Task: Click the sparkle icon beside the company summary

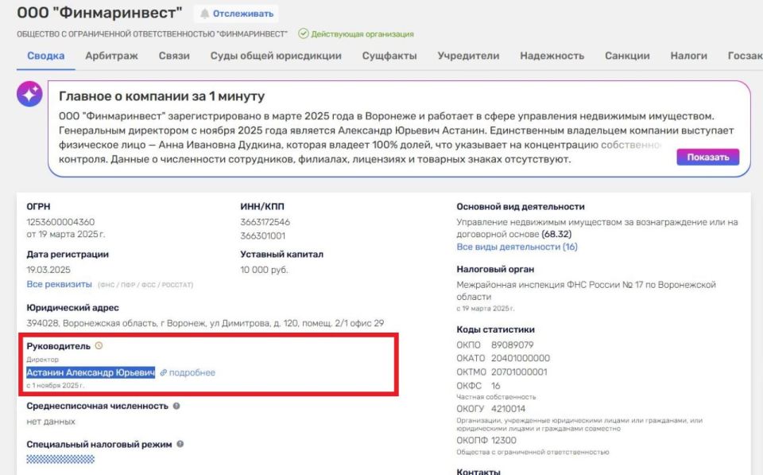Action: 29,95
